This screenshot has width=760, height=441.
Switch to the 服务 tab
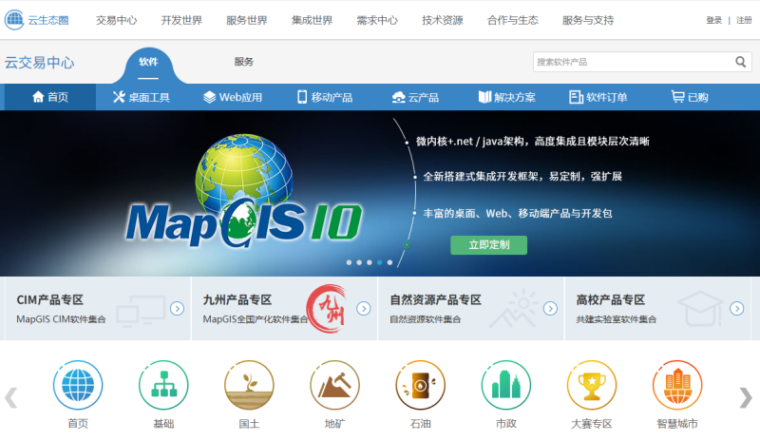click(x=244, y=62)
